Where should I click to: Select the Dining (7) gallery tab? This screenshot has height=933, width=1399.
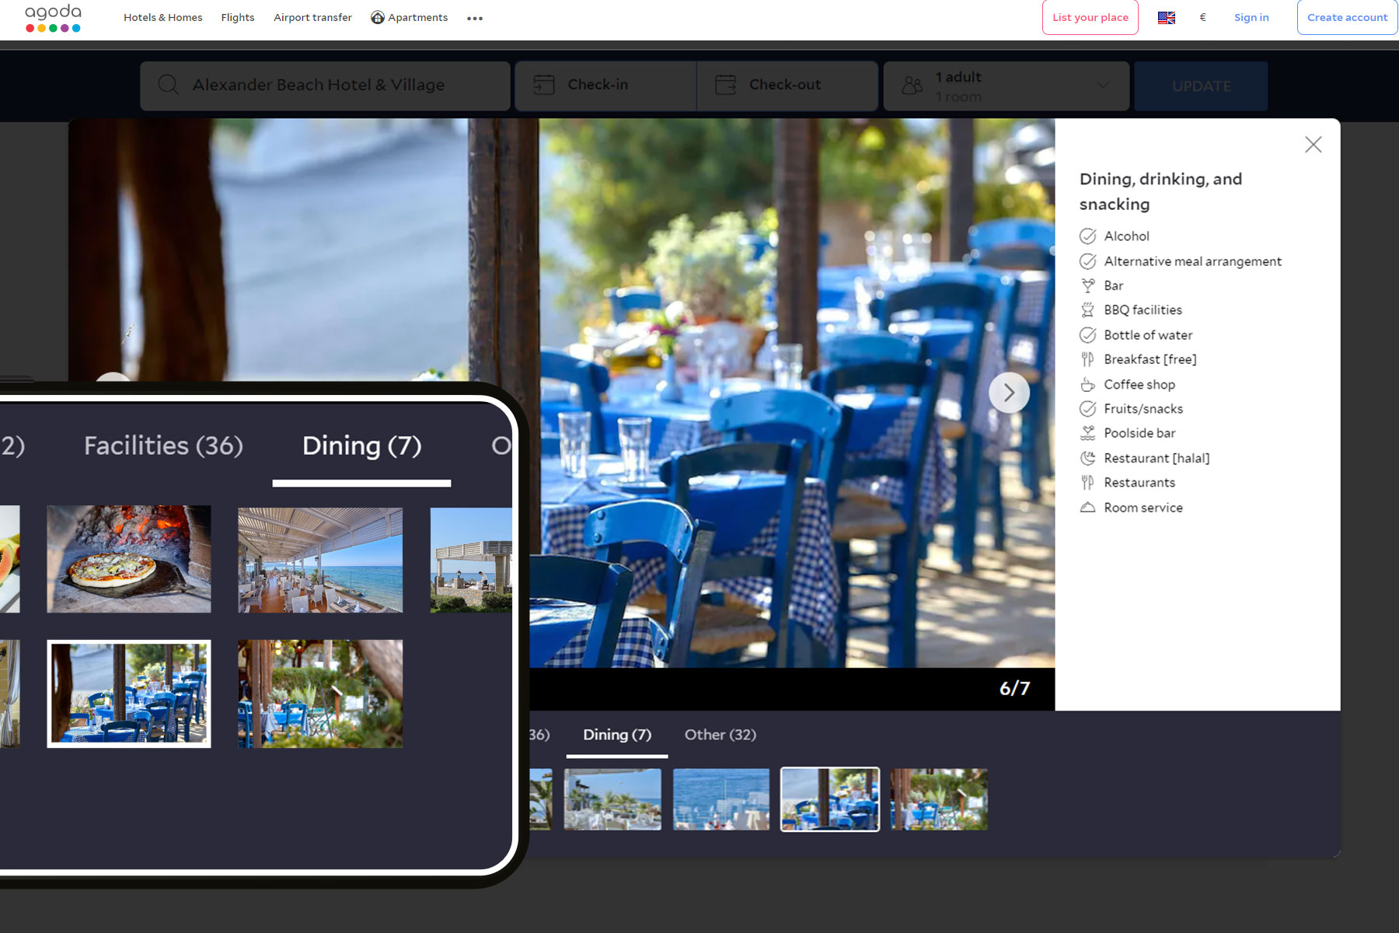[x=617, y=735]
